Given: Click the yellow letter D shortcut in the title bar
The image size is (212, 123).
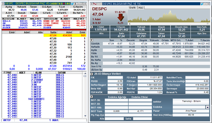Looking at the screenshot, I should (54, 4).
